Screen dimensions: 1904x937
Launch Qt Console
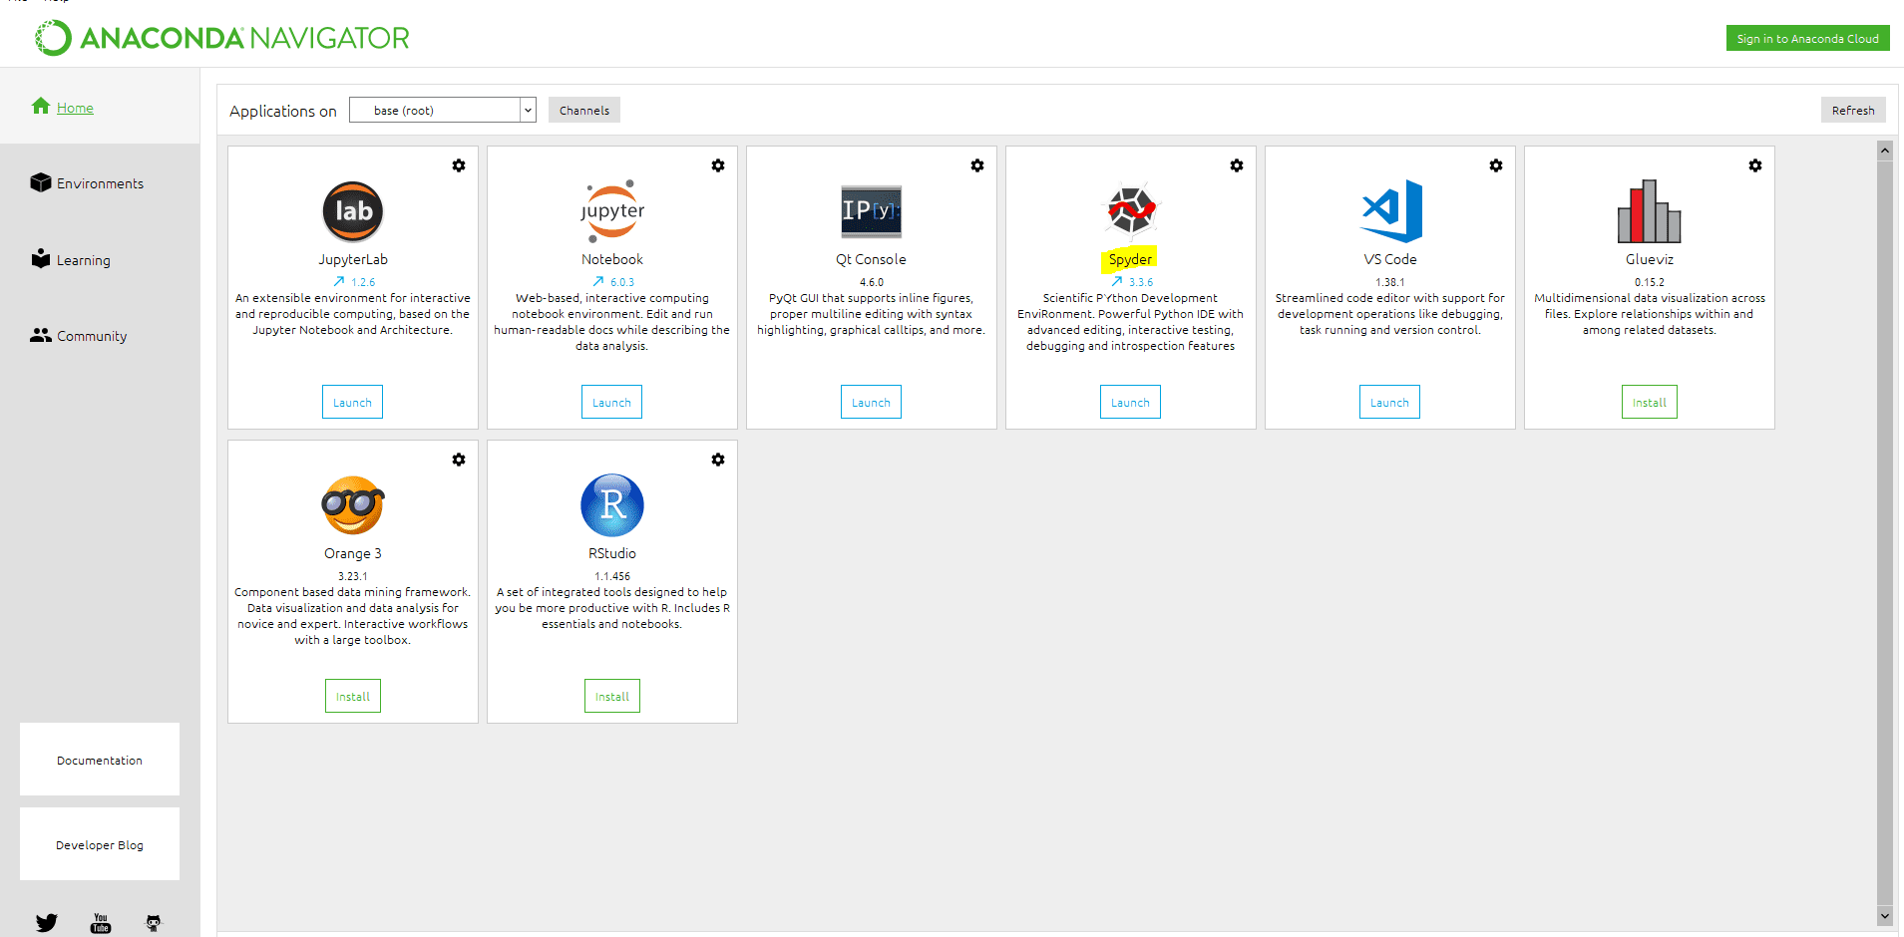(871, 402)
